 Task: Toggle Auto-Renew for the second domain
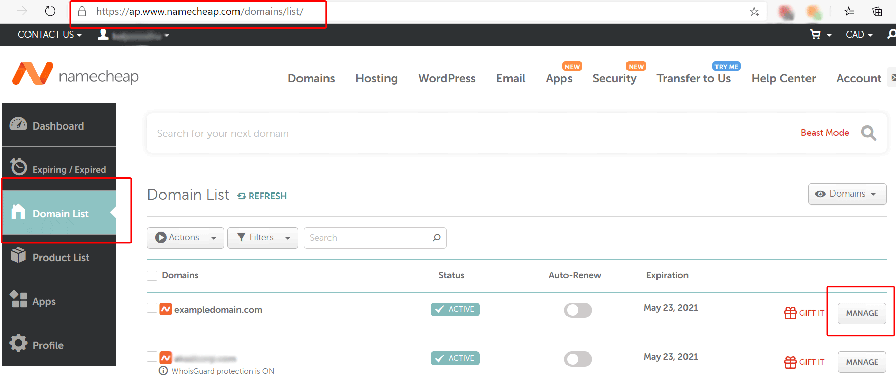tap(578, 359)
